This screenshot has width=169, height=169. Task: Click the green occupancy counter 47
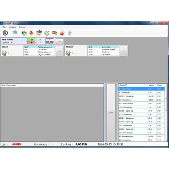point(32,40)
